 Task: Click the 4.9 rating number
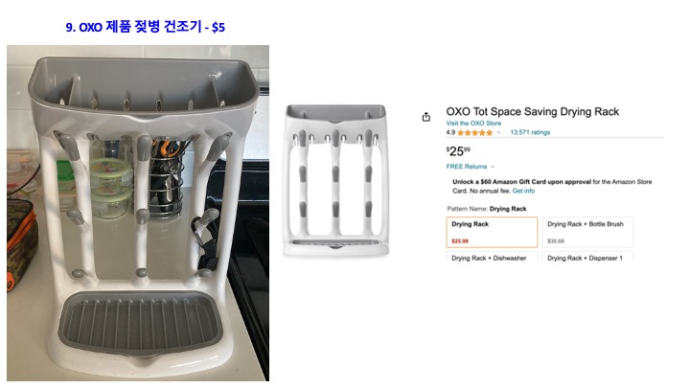click(450, 132)
